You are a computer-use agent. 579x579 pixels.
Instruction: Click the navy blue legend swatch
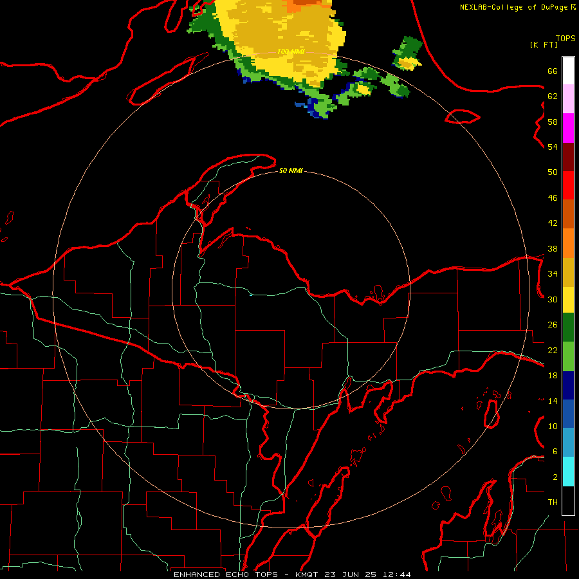pos(568,385)
